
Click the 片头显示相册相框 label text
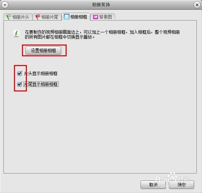[x=41, y=74]
